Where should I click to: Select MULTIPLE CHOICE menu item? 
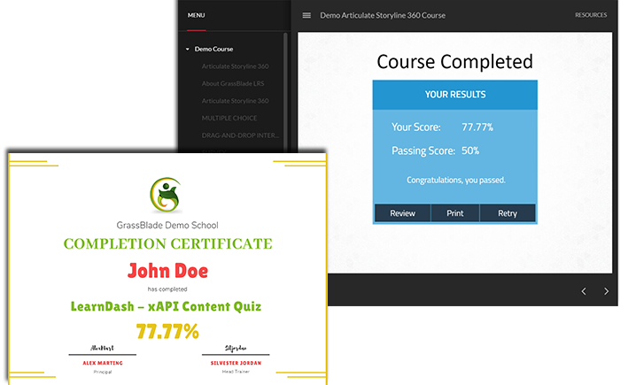click(x=229, y=118)
